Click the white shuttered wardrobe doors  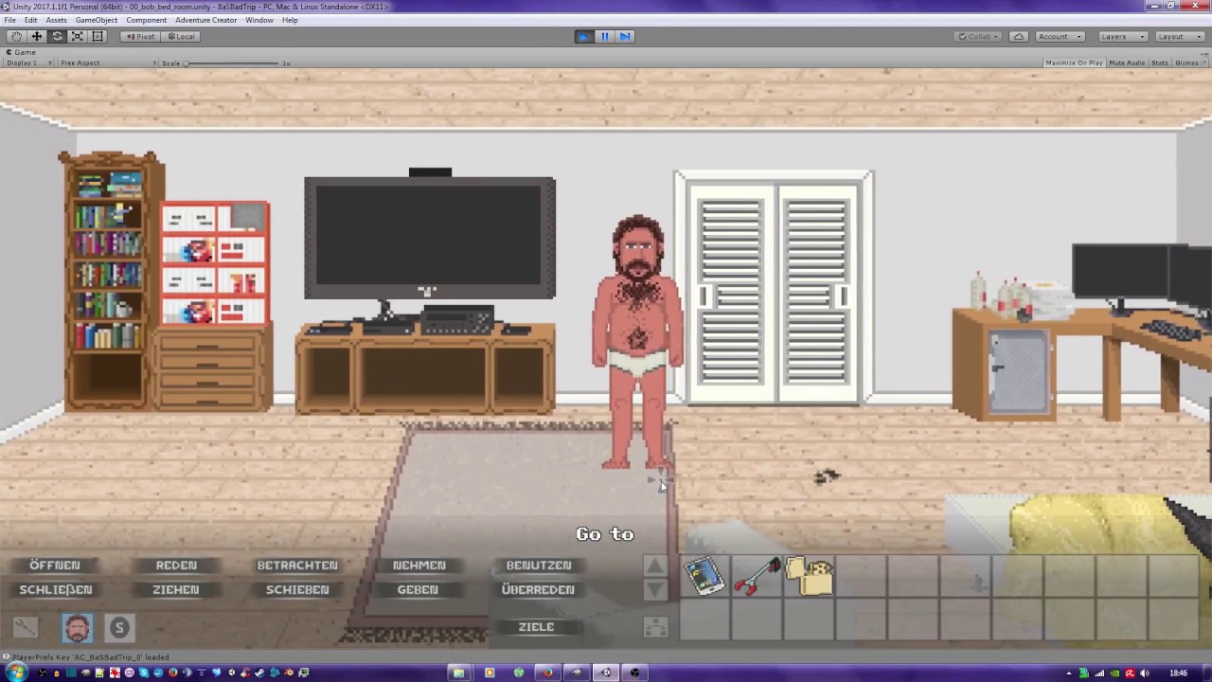pos(775,289)
